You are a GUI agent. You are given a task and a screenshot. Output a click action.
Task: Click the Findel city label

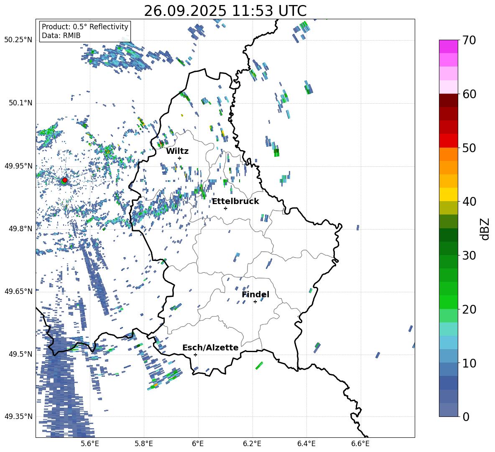click(255, 294)
